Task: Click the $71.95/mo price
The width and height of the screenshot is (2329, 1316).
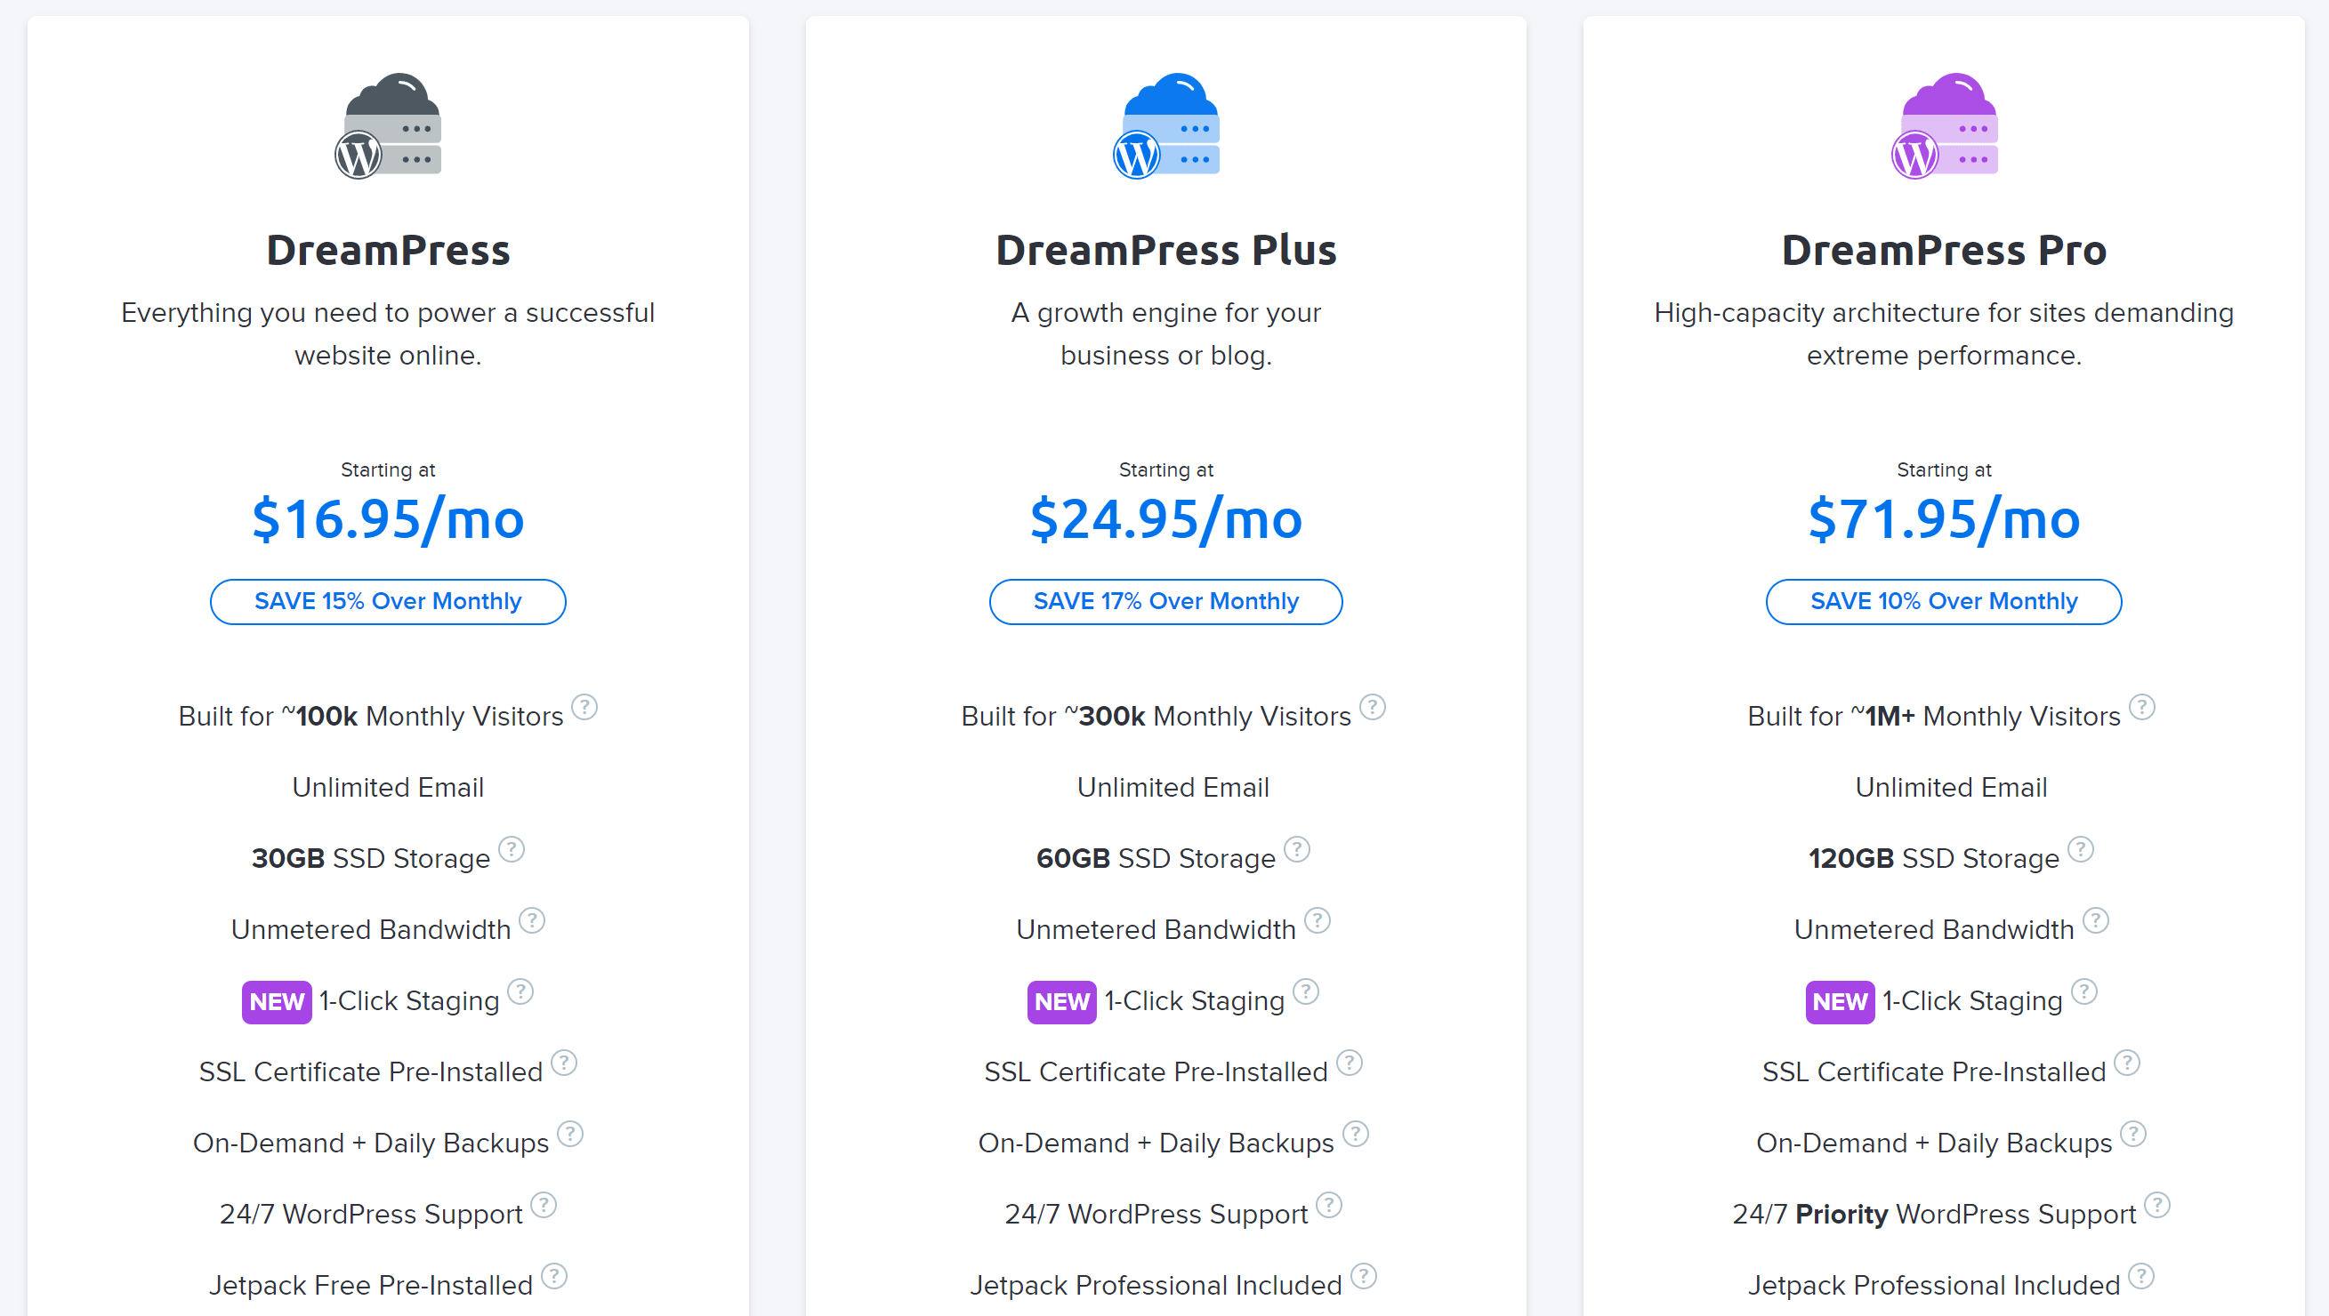Action: click(1944, 519)
